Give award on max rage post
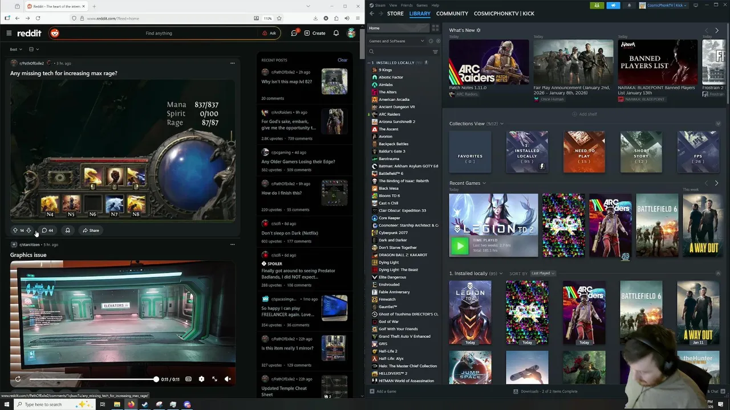The width and height of the screenshot is (730, 410). click(67, 231)
